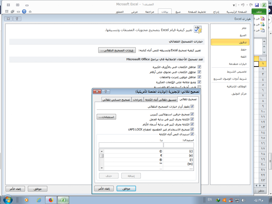The height and width of the screenshot is (204, 272).
Task: Open Internet Explorer from the taskbar
Action: pos(39,200)
